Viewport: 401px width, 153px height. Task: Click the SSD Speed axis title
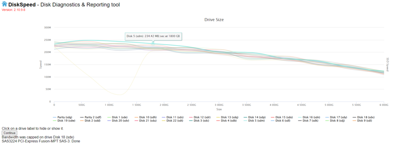coord(387,64)
